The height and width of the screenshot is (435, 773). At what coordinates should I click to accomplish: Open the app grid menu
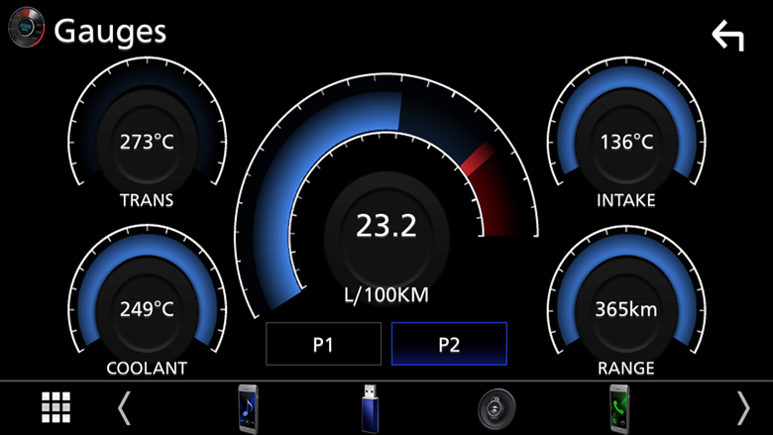click(55, 407)
